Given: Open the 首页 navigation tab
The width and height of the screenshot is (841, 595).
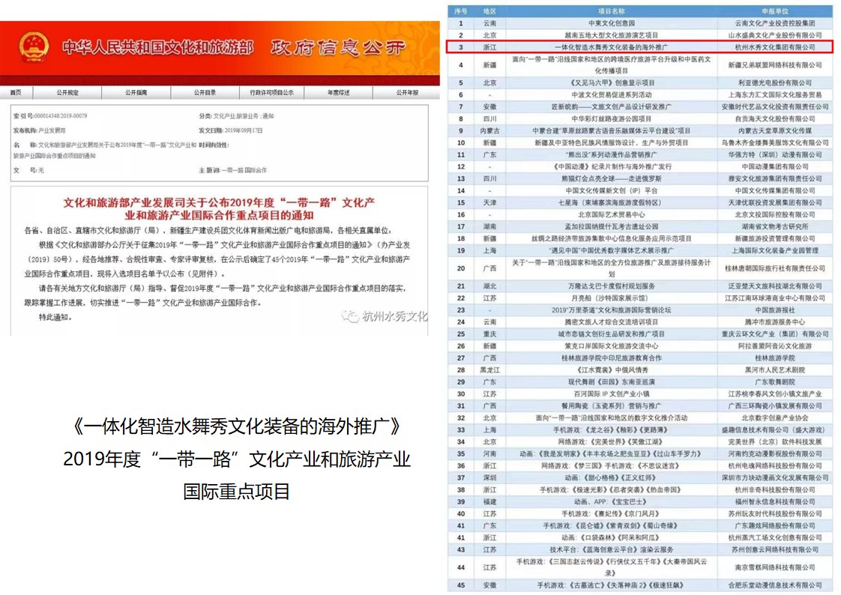Looking at the screenshot, I should [x=16, y=93].
